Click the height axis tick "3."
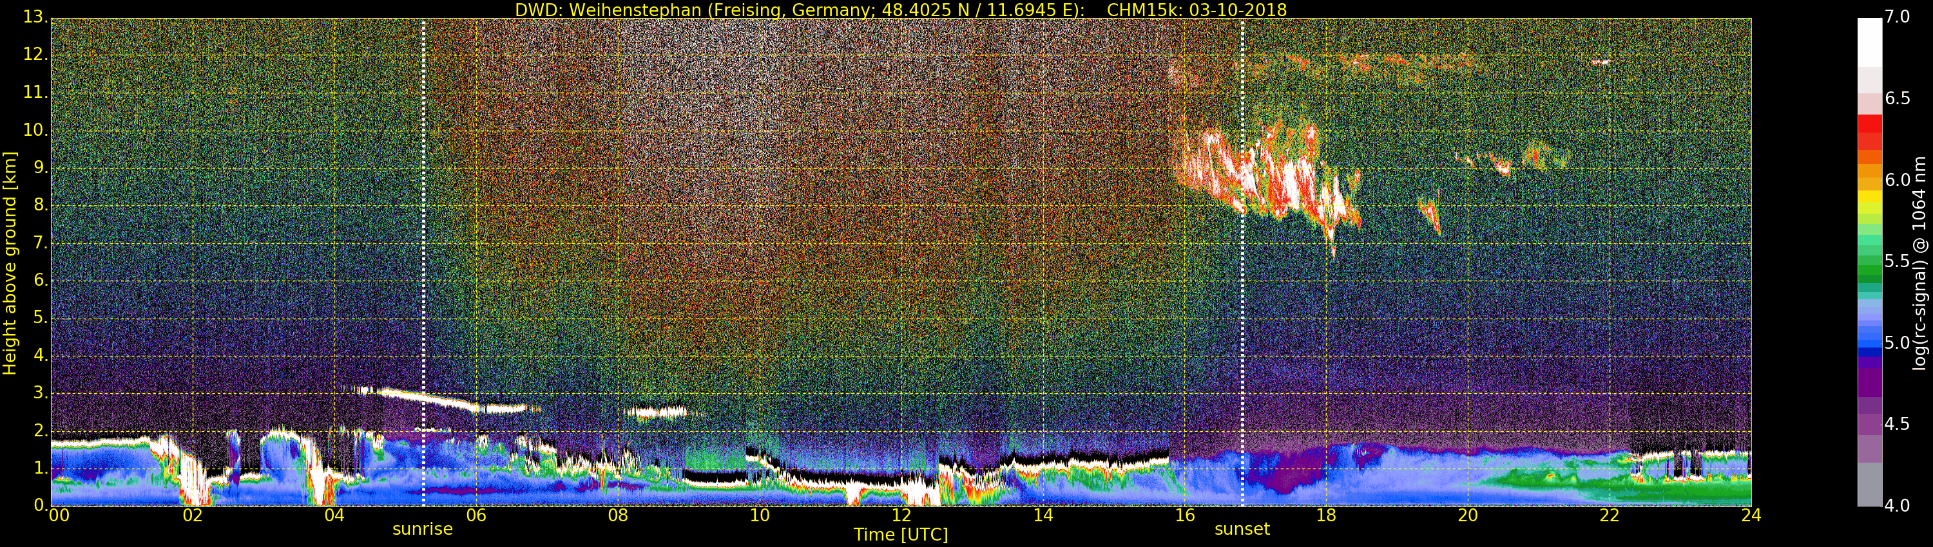Image resolution: width=1933 pixels, height=547 pixels. point(40,393)
